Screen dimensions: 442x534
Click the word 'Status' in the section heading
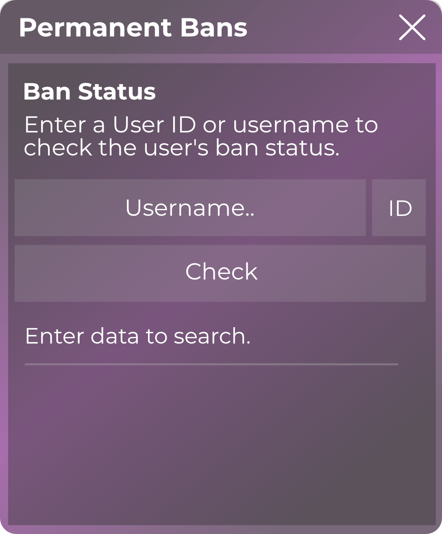coord(117,91)
